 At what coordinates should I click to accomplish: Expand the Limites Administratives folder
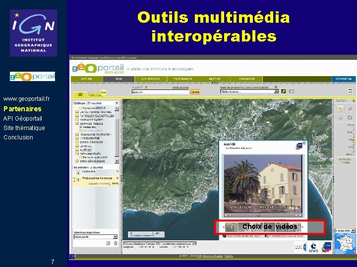(x=77, y=112)
